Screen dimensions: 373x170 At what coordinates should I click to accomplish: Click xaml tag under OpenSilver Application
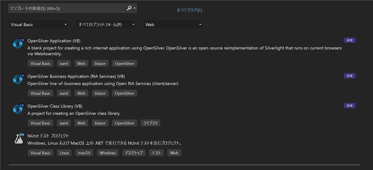64,63
